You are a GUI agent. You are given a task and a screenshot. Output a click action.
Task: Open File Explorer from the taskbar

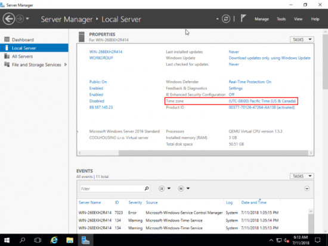tap(70, 240)
